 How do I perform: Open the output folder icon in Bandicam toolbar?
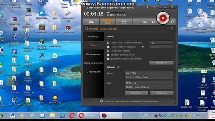[x=145, y=22]
